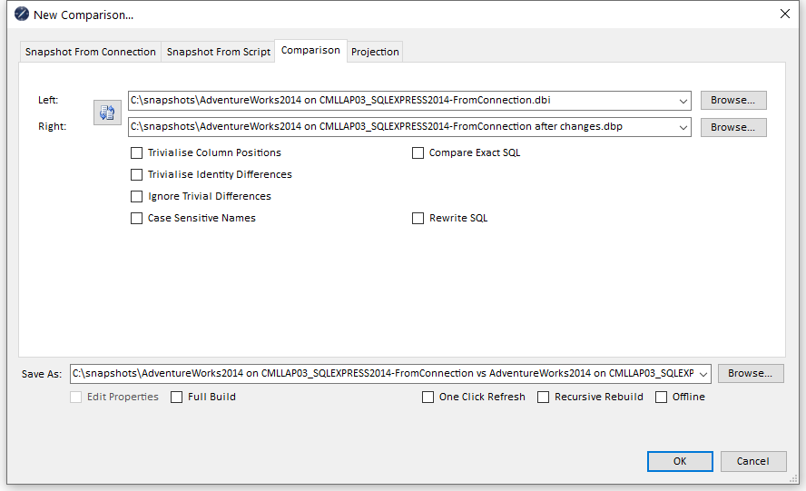Enable Trivialise Column Positions checkbox
Image resolution: width=806 pixels, height=491 pixels.
[137, 153]
